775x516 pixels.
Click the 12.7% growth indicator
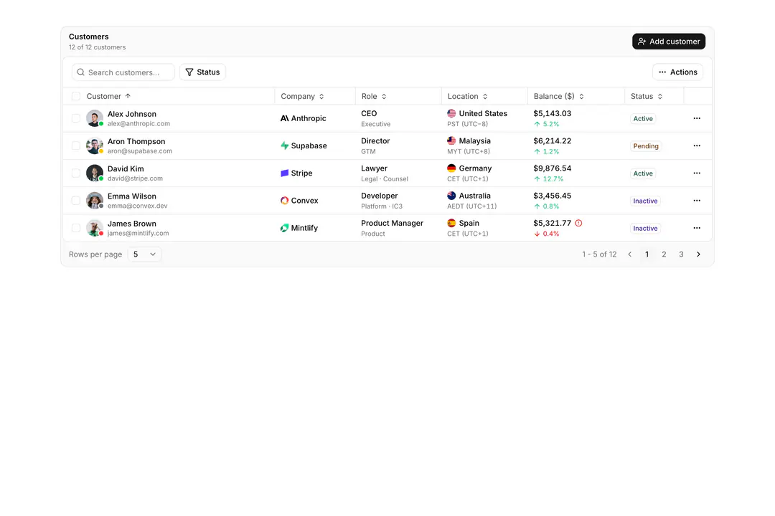tap(548, 179)
